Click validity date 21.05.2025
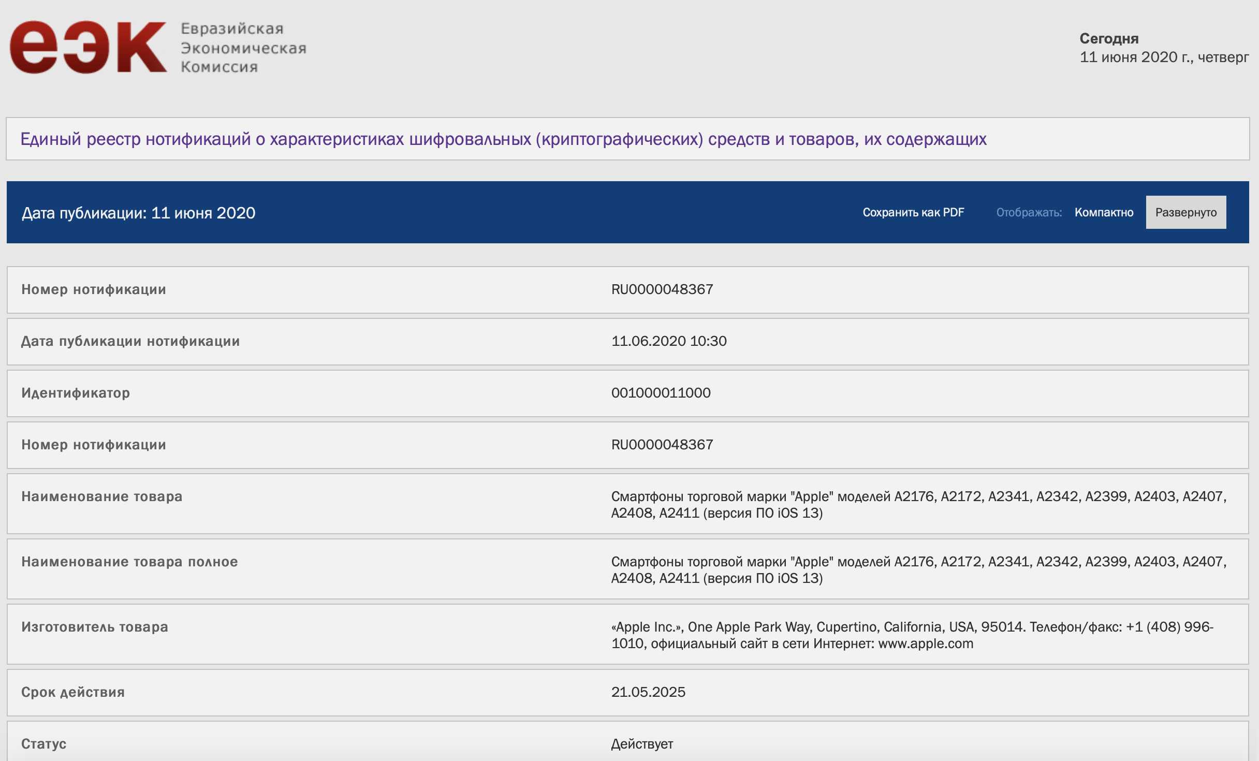 [648, 692]
